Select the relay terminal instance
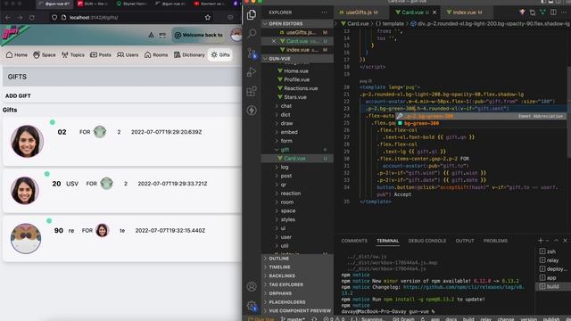Viewport: 571px width, 321px height. tap(552, 260)
